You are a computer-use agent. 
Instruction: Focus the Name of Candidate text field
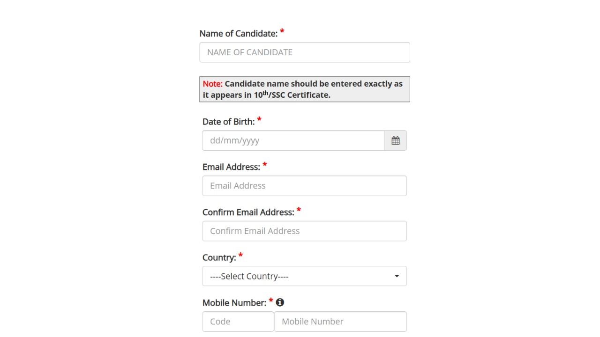[x=304, y=52]
